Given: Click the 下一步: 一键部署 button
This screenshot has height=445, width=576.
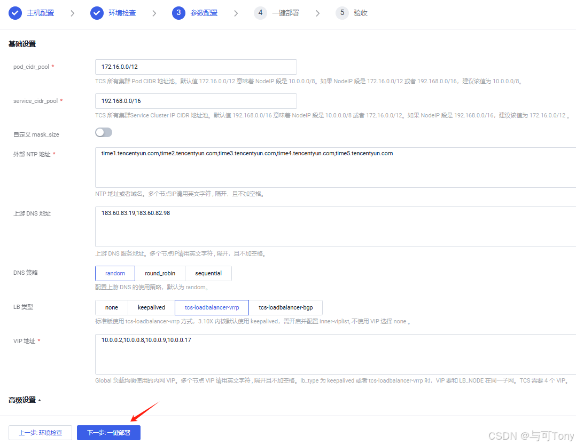Looking at the screenshot, I should click(108, 433).
